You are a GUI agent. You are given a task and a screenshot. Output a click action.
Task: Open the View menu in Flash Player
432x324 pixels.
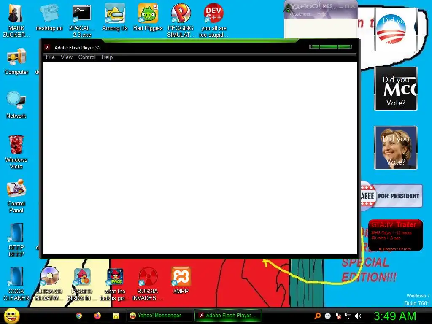point(66,57)
